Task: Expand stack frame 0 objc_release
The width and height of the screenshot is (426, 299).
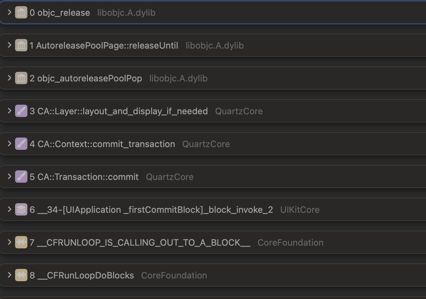Action: [10, 13]
